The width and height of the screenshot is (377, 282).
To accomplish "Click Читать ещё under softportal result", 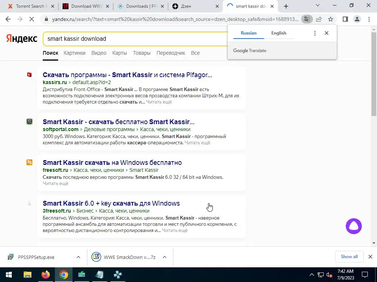I will (197, 143).
